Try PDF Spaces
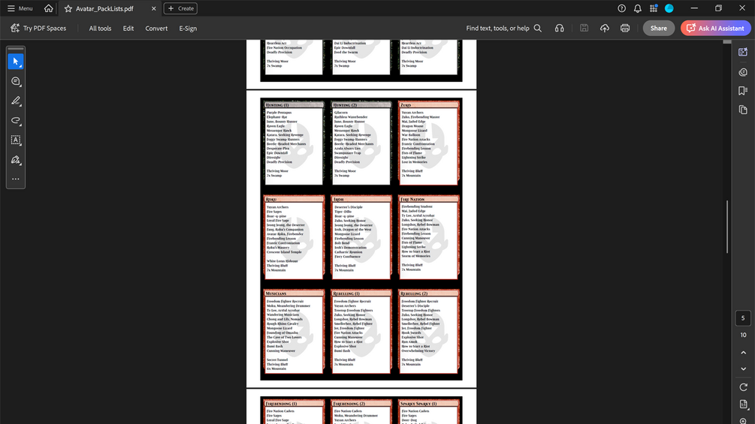 click(38, 29)
